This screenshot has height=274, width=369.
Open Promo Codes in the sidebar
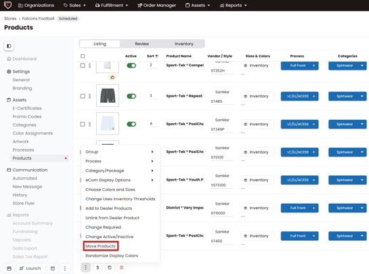tap(27, 116)
